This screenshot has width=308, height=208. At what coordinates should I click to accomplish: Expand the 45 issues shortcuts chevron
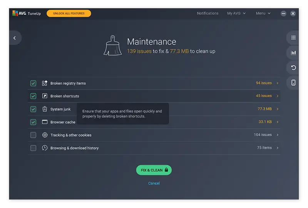pos(277,96)
